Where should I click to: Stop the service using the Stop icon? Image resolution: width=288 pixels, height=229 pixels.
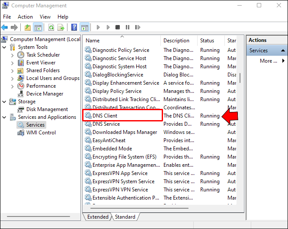(118, 28)
